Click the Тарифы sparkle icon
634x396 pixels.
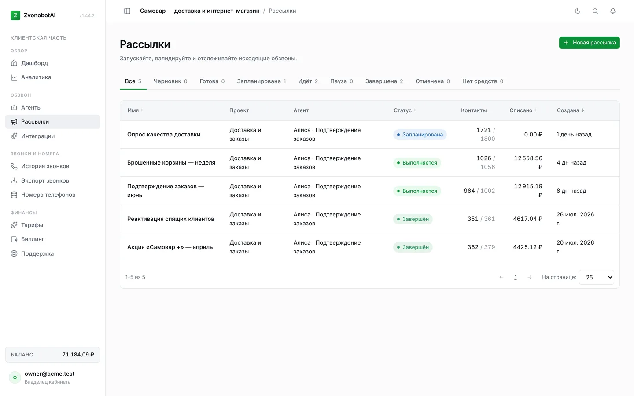14,225
